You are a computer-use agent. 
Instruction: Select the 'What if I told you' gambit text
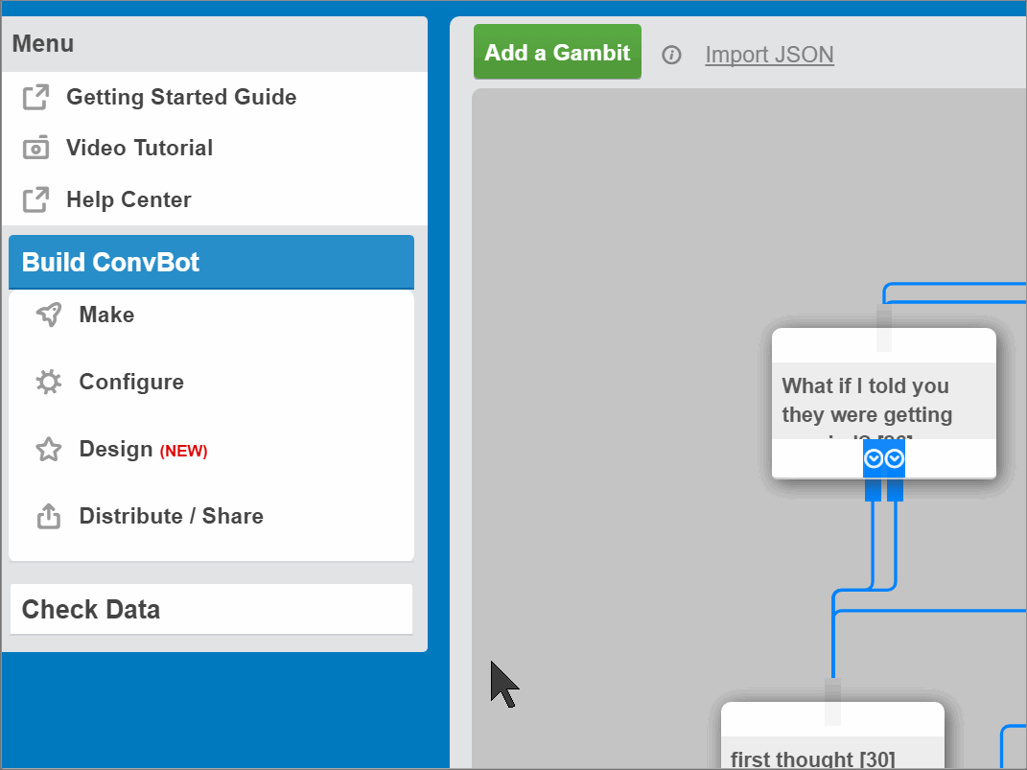coord(867,401)
